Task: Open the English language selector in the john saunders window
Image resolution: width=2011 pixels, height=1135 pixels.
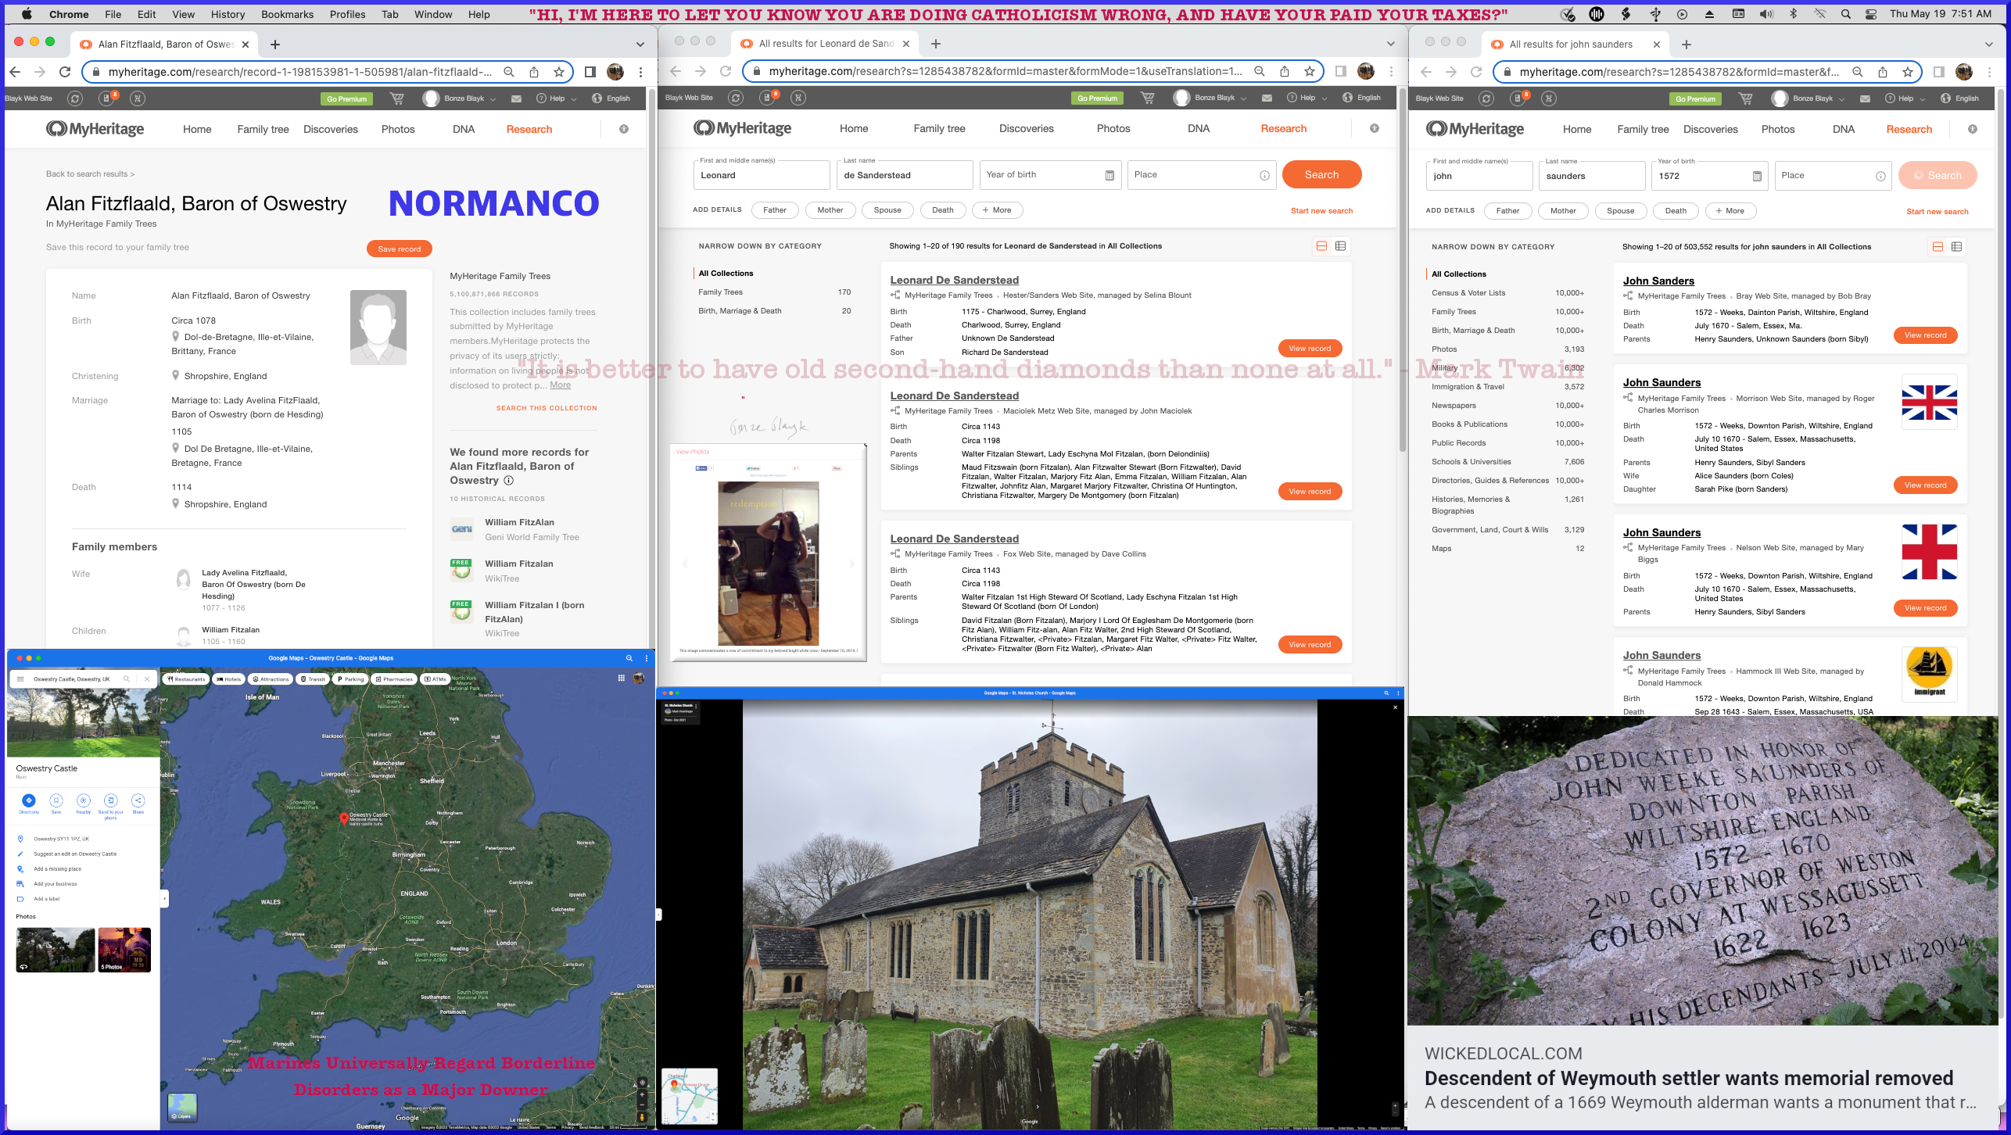Action: pos(1959,98)
